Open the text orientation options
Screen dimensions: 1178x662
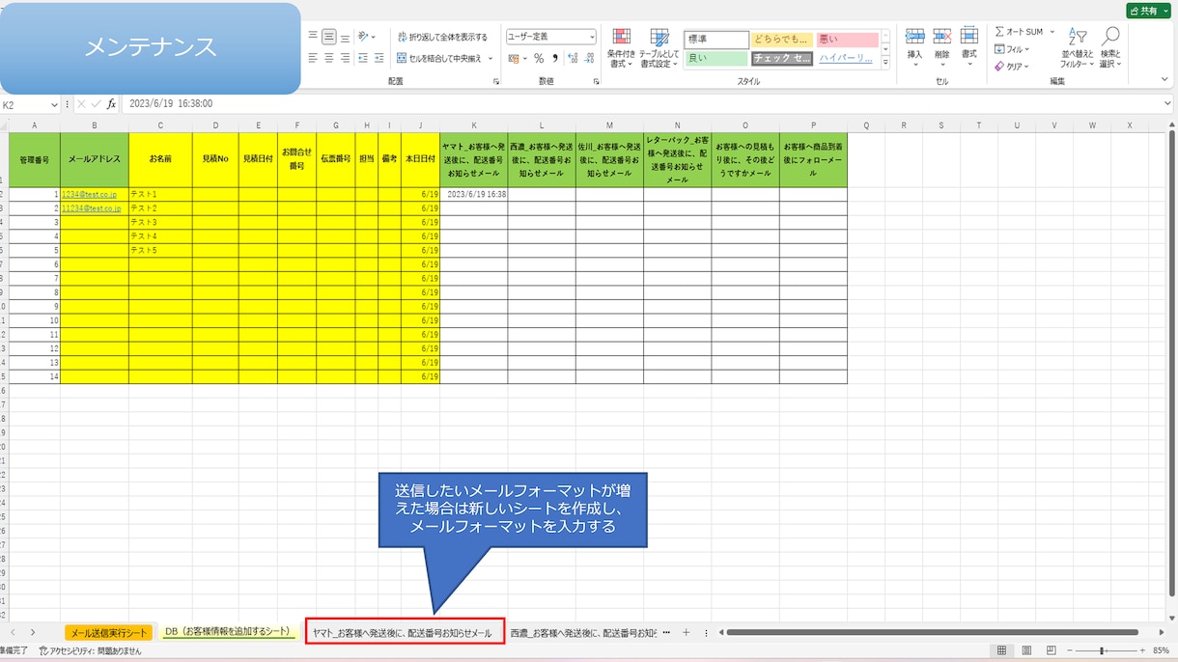pyautogui.click(x=367, y=37)
